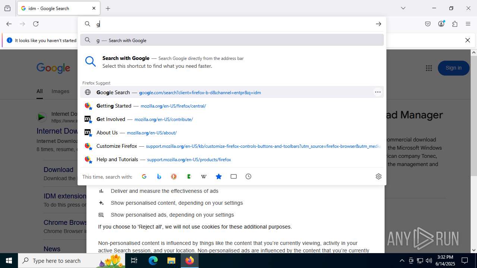Close the idm - Google Search tab

[94, 8]
